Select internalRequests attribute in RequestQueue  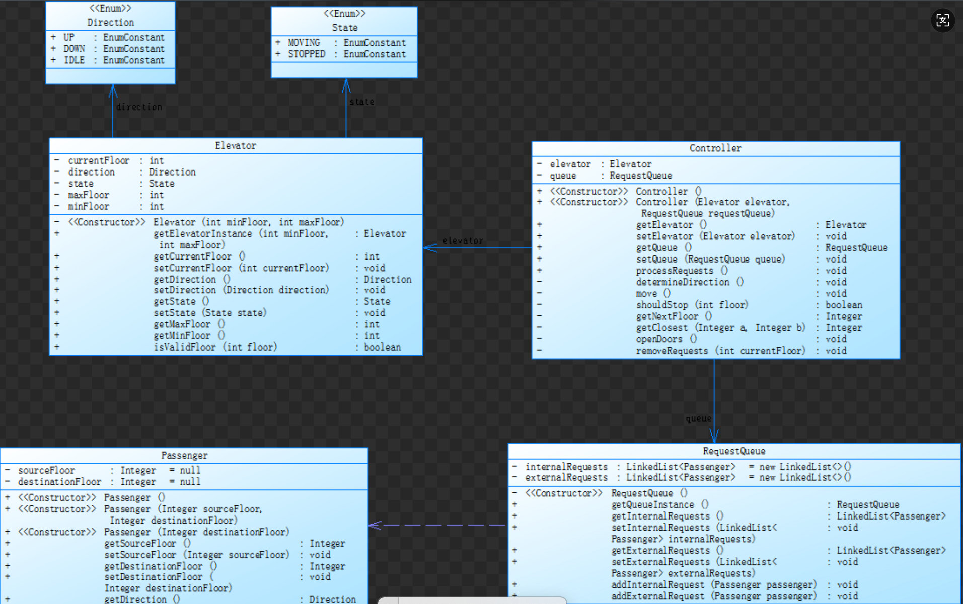(x=566, y=467)
